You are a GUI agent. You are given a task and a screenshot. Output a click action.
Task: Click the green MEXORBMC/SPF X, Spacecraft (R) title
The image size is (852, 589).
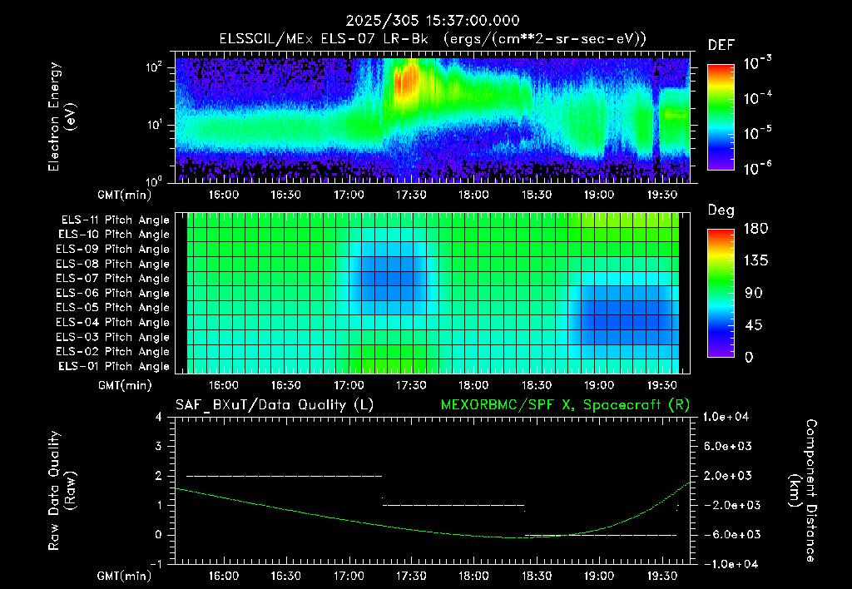click(565, 405)
